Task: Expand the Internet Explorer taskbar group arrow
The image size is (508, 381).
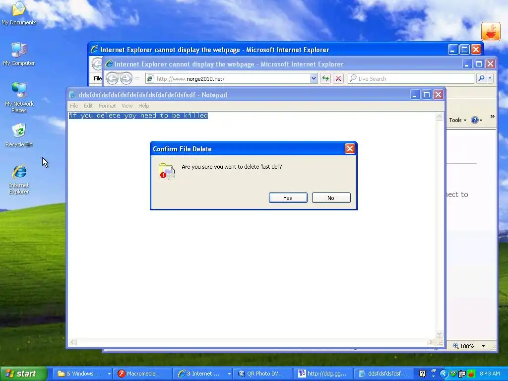Action: pyautogui.click(x=229, y=374)
